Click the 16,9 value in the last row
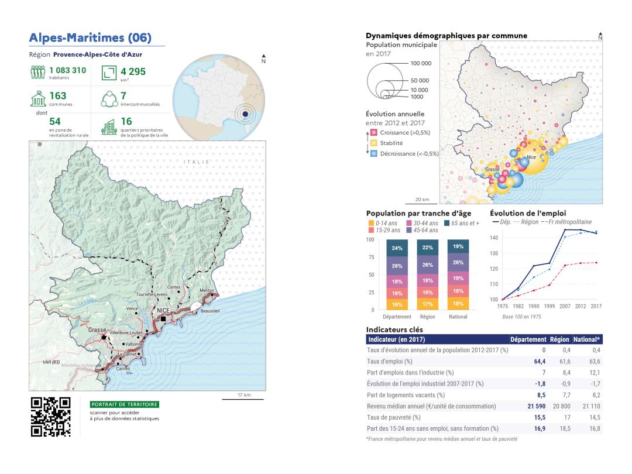Screen dimensions: 632x474 (540, 428)
